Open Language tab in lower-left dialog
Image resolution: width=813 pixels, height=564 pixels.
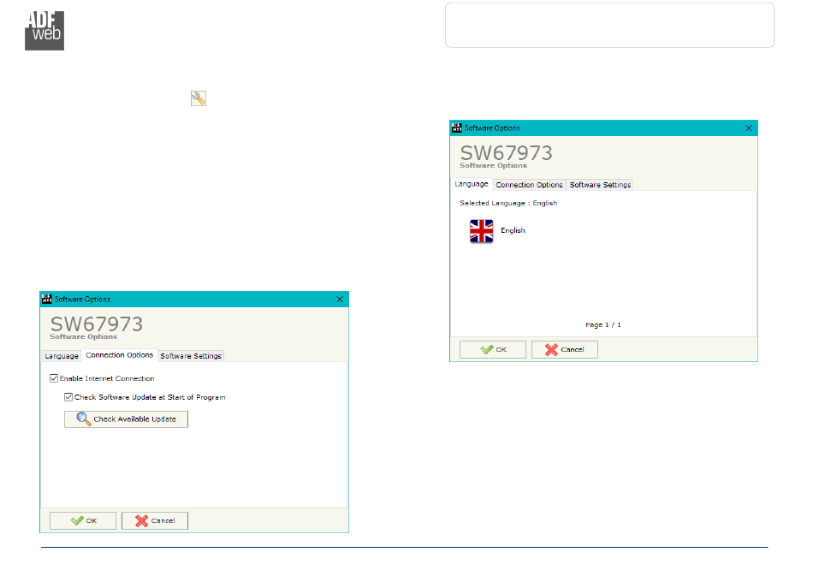tap(62, 356)
